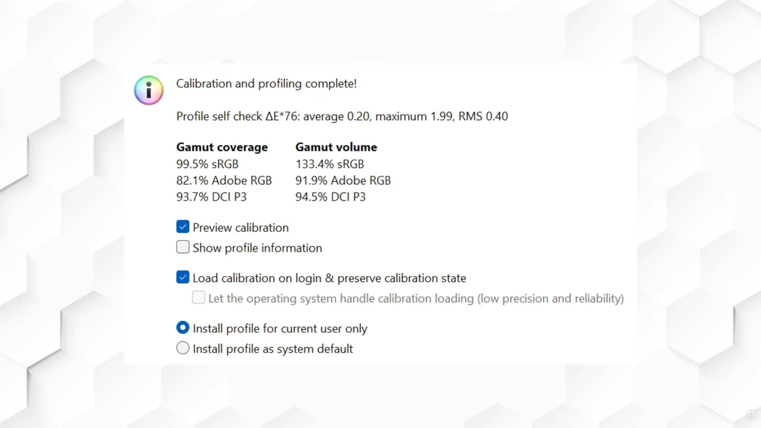Click the watermark logo in bottom-right corner

(751, 415)
